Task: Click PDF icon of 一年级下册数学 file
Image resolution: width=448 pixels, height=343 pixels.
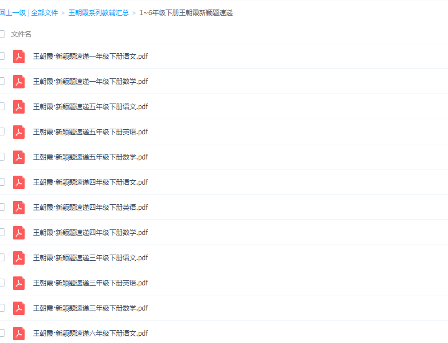Action: click(18, 82)
